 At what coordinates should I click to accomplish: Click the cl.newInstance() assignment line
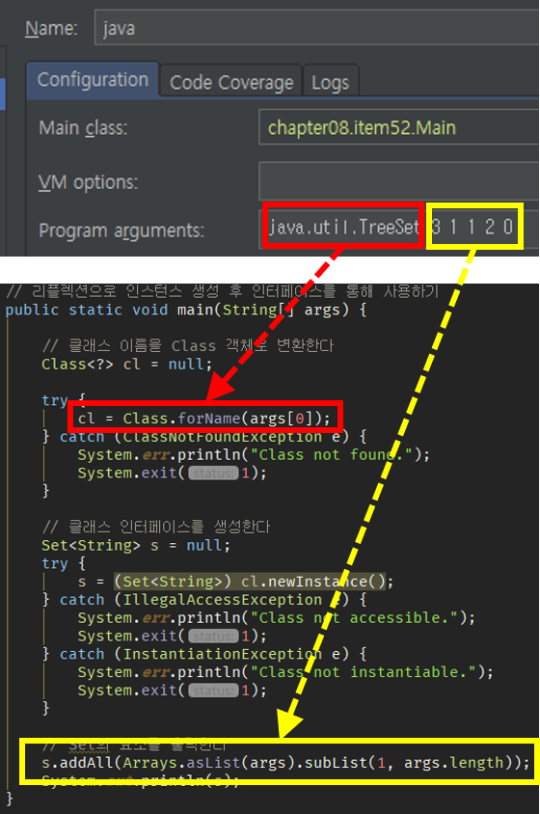235,582
